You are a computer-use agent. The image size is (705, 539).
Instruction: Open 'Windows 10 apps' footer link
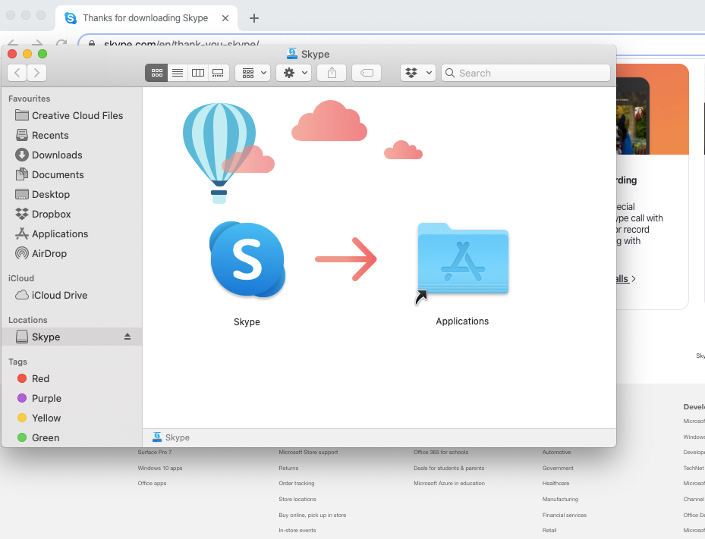pyautogui.click(x=160, y=468)
